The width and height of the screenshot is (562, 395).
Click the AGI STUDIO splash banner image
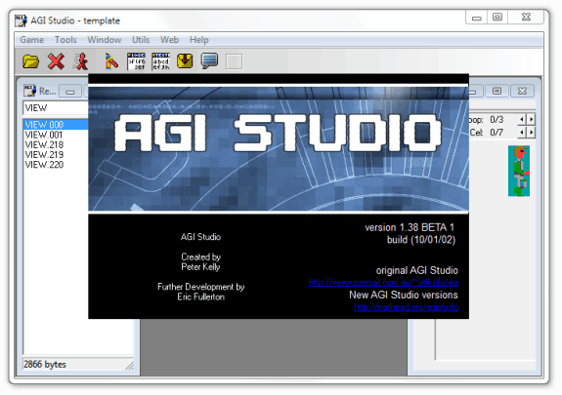coord(279,148)
